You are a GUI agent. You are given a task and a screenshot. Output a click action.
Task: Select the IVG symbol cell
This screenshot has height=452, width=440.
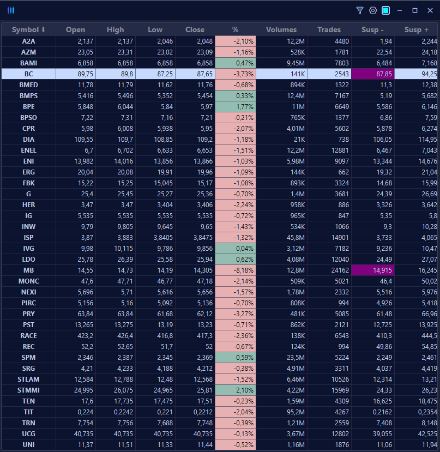tap(28, 249)
